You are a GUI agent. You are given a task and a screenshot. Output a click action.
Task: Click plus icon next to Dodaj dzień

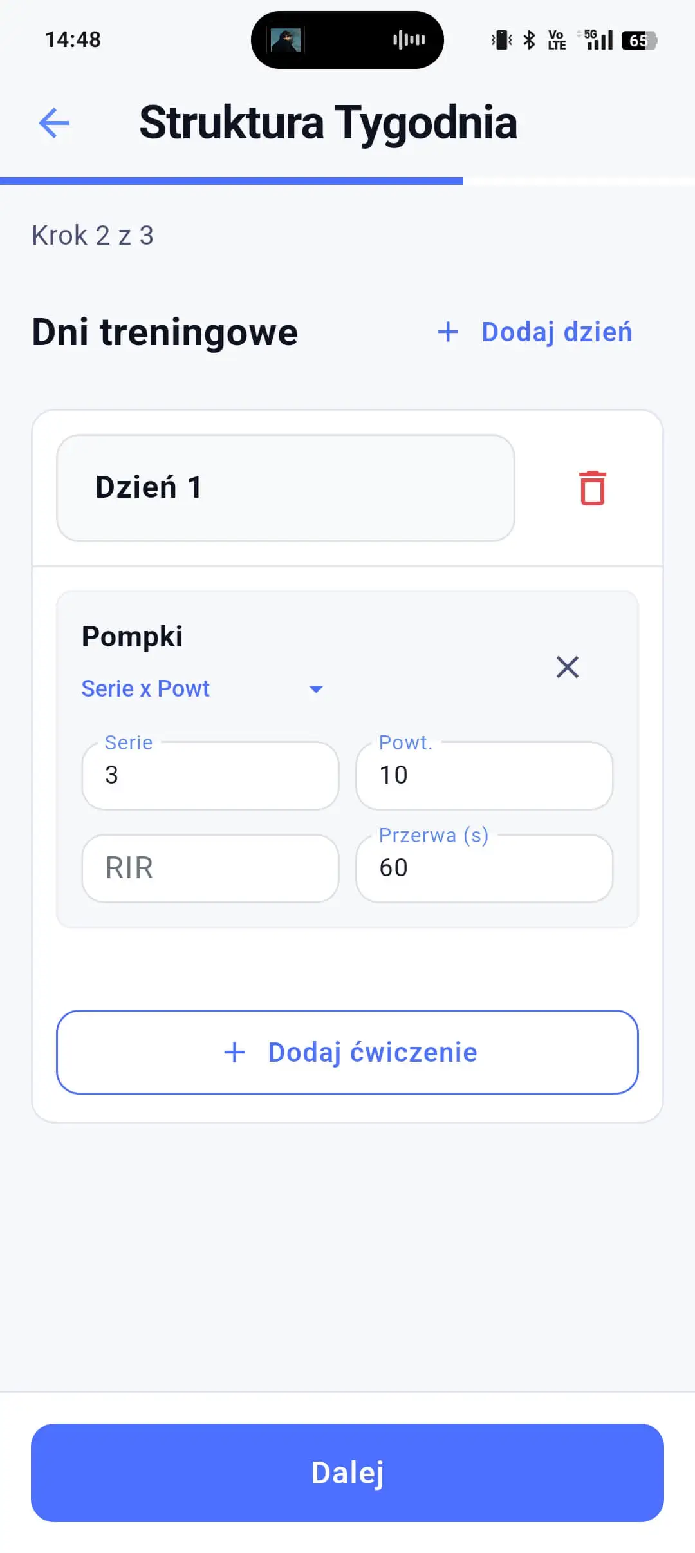tap(448, 332)
